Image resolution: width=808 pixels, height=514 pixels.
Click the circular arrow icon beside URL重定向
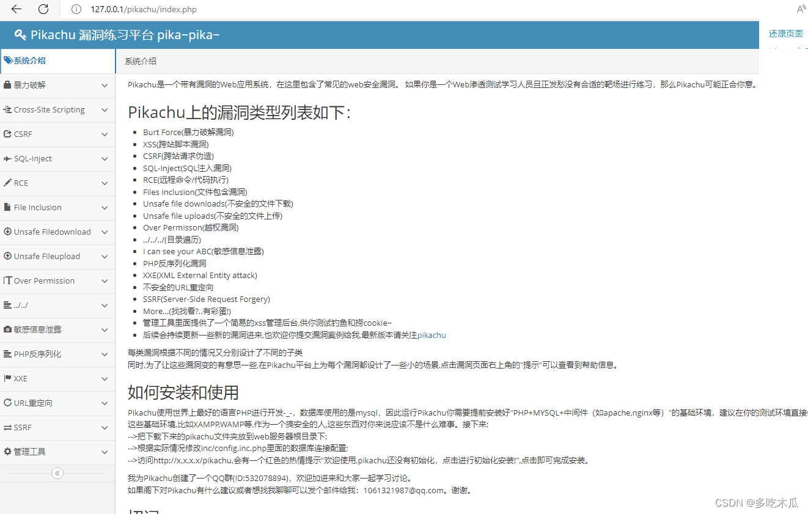click(7, 403)
